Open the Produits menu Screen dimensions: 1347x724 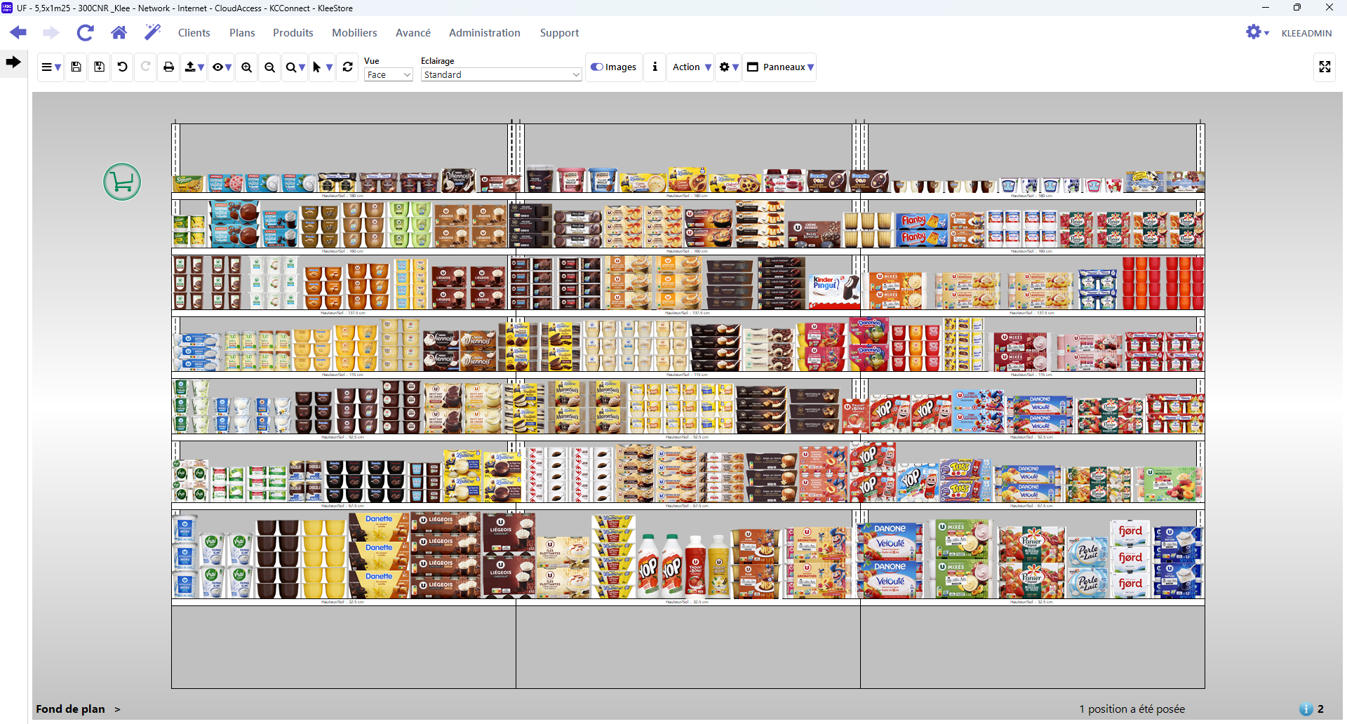click(x=293, y=33)
